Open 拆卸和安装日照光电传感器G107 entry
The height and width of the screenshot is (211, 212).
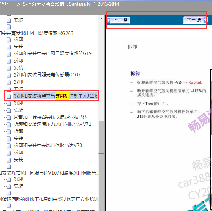[47, 75]
